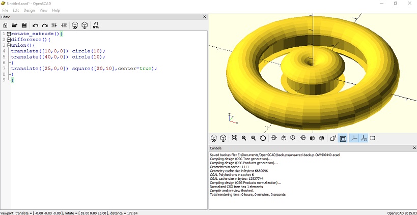Image resolution: width=417 pixels, height=215 pixels.
Task: Collapse the difference() block on line 2
Action: click(9, 40)
